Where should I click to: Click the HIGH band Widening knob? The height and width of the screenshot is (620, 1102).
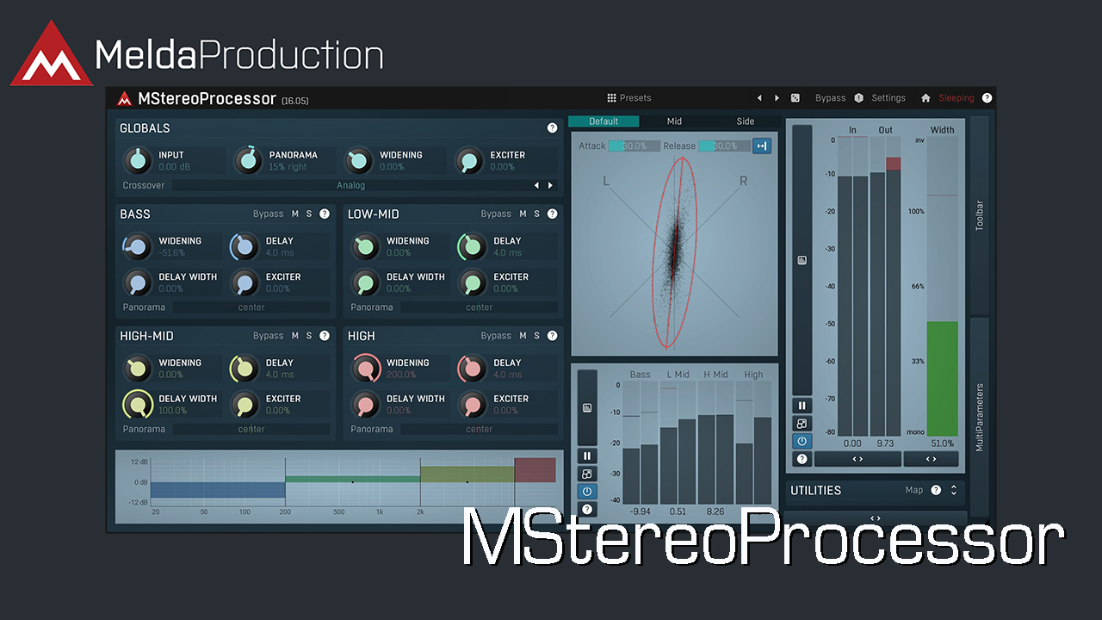(365, 369)
